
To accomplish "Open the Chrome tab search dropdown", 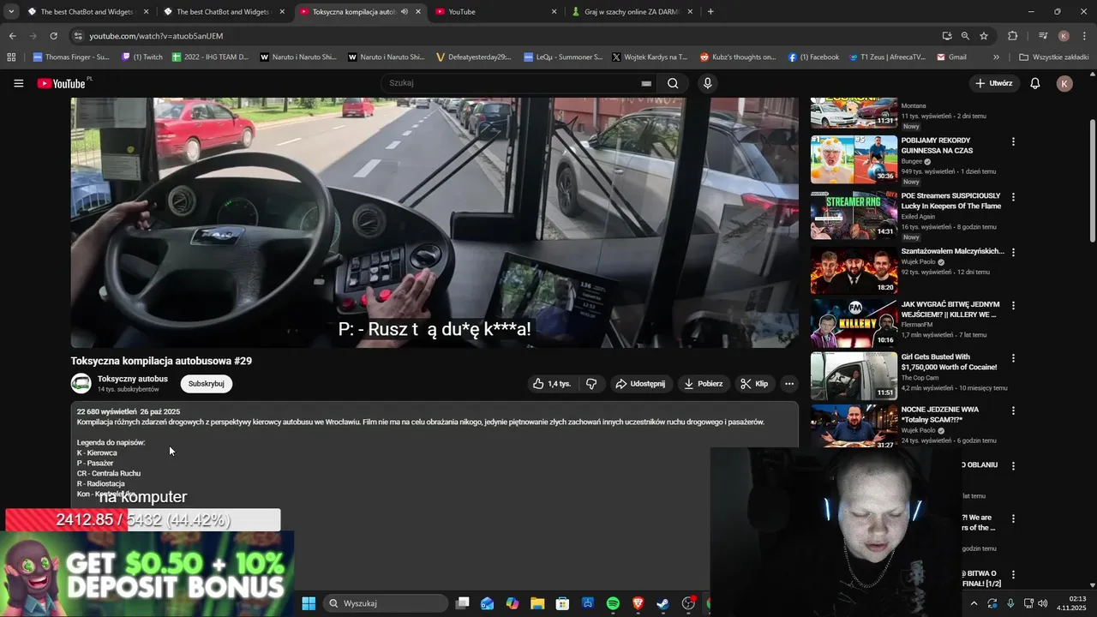I will (11, 12).
